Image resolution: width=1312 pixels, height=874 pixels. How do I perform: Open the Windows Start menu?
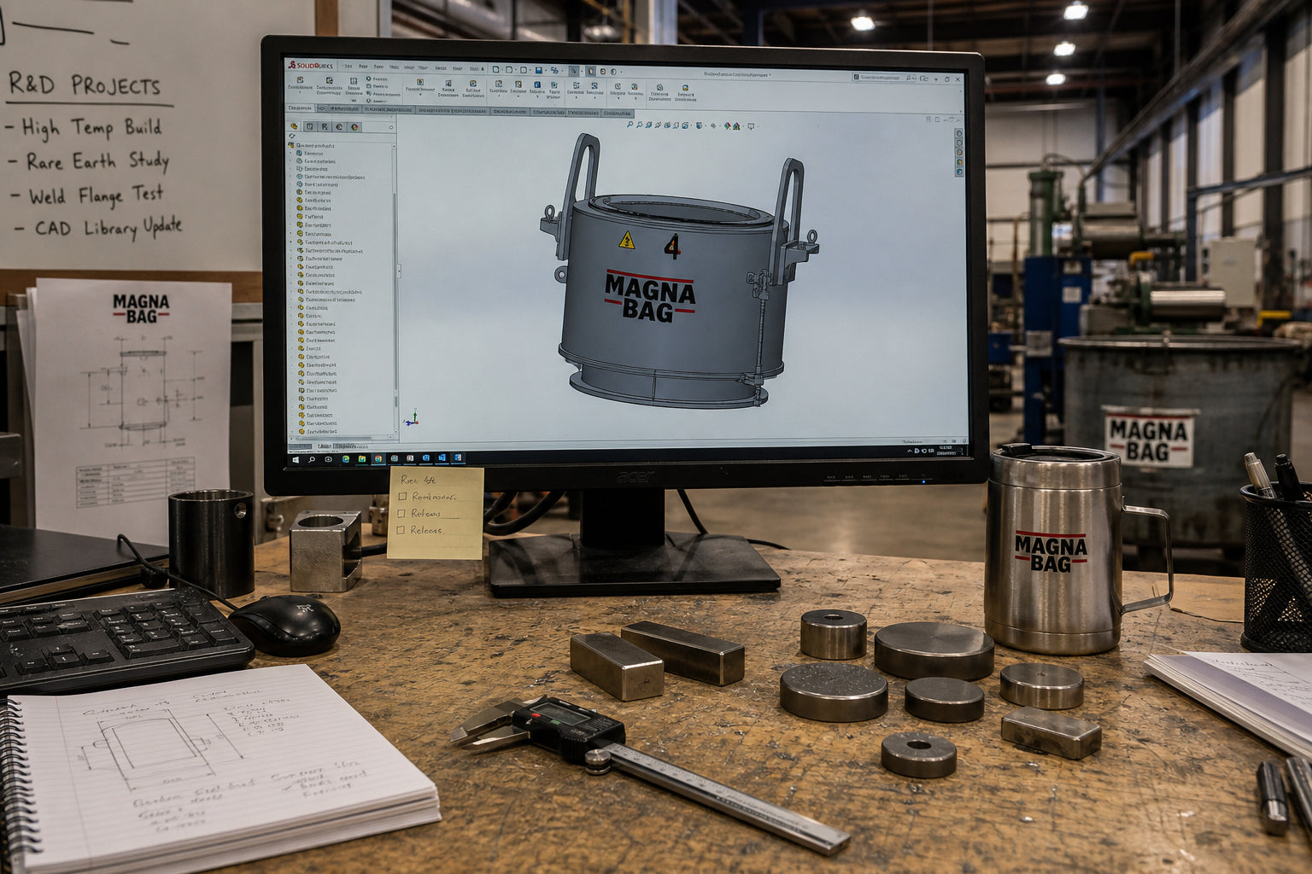click(x=296, y=459)
